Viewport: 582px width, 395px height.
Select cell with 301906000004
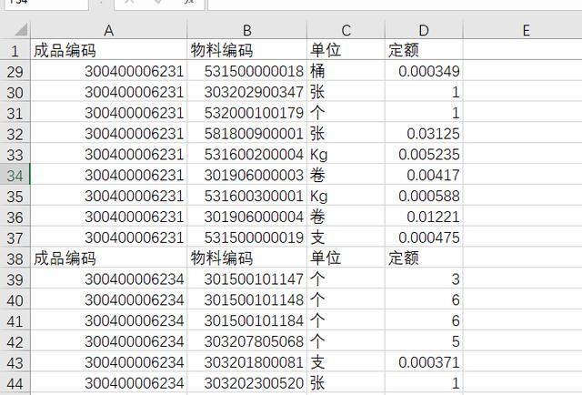[x=247, y=217]
